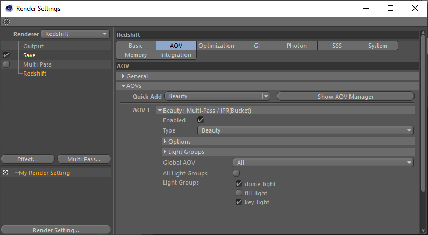
Task: Open the Optimization tab
Action: click(x=217, y=46)
